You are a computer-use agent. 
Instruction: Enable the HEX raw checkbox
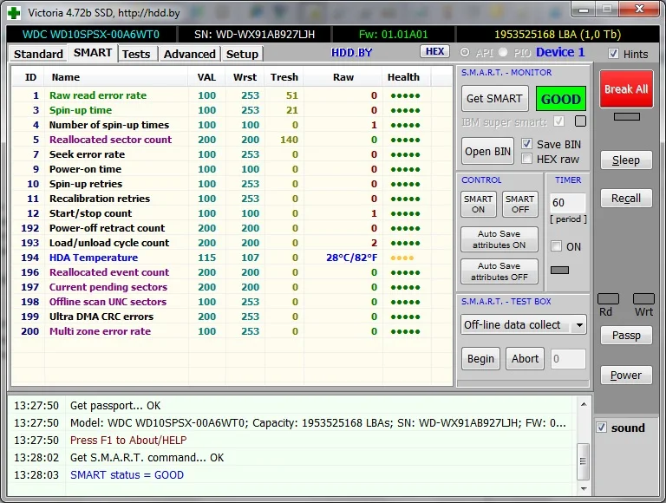coord(526,159)
